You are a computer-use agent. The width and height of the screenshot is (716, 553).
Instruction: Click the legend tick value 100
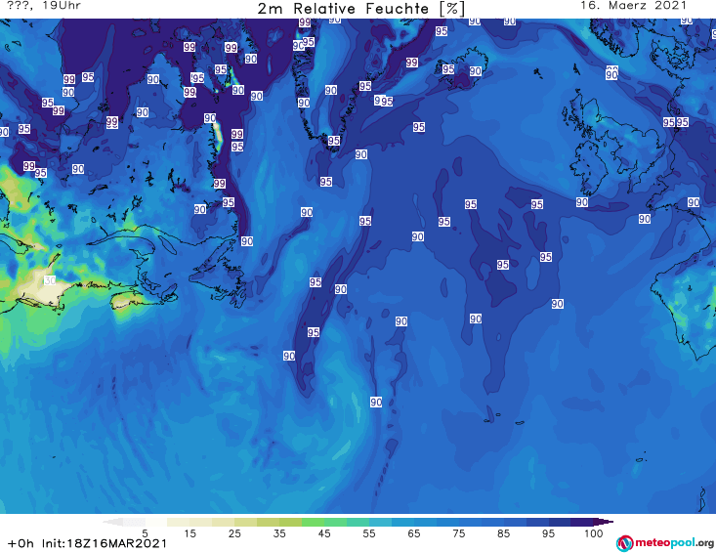coord(593,533)
